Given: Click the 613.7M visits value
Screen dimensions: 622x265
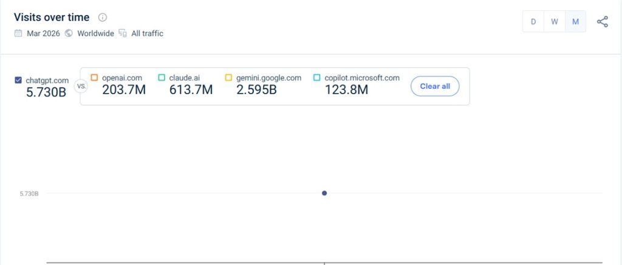Looking at the screenshot, I should click(191, 90).
